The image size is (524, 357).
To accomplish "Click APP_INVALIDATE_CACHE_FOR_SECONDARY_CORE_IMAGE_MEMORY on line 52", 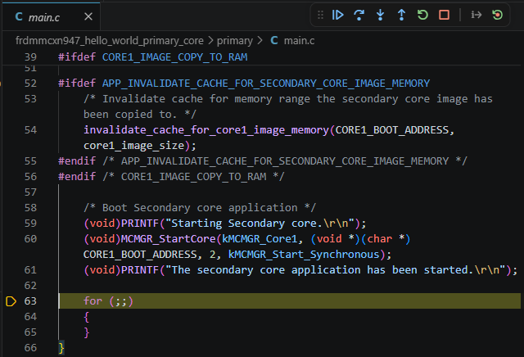I will pyautogui.click(x=265, y=84).
